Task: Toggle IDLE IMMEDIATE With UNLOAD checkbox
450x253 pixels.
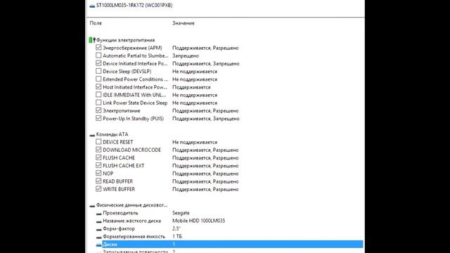Action: pos(98,94)
